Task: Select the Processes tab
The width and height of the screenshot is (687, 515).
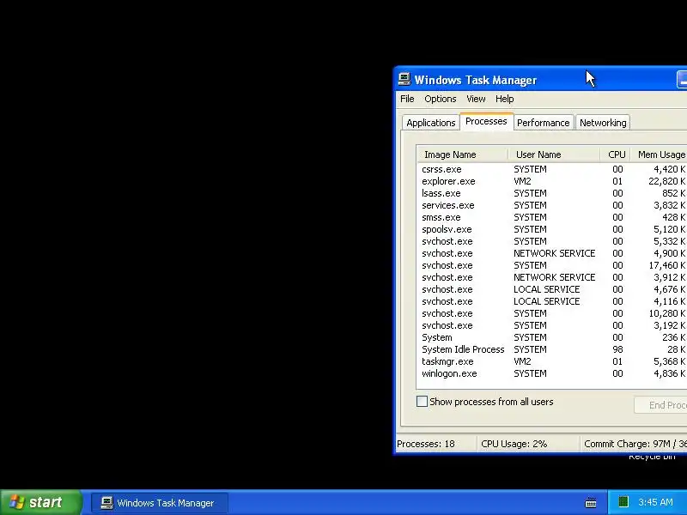Action: [x=486, y=121]
